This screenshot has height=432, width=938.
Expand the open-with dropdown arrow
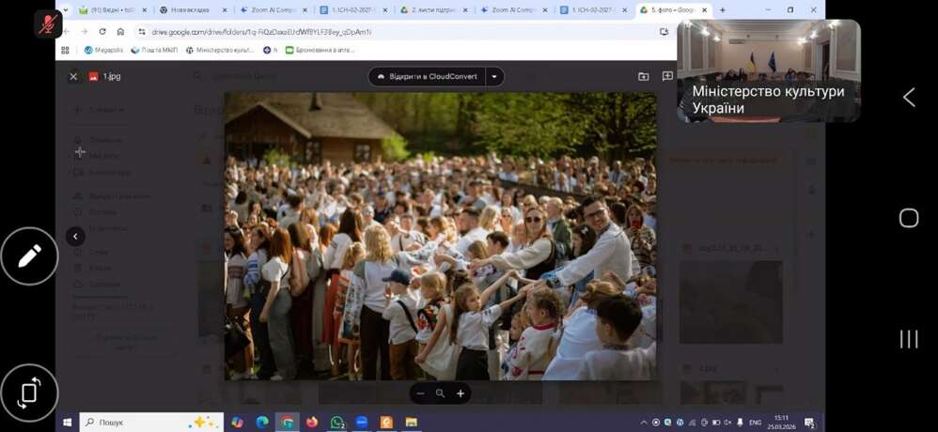pyautogui.click(x=495, y=77)
